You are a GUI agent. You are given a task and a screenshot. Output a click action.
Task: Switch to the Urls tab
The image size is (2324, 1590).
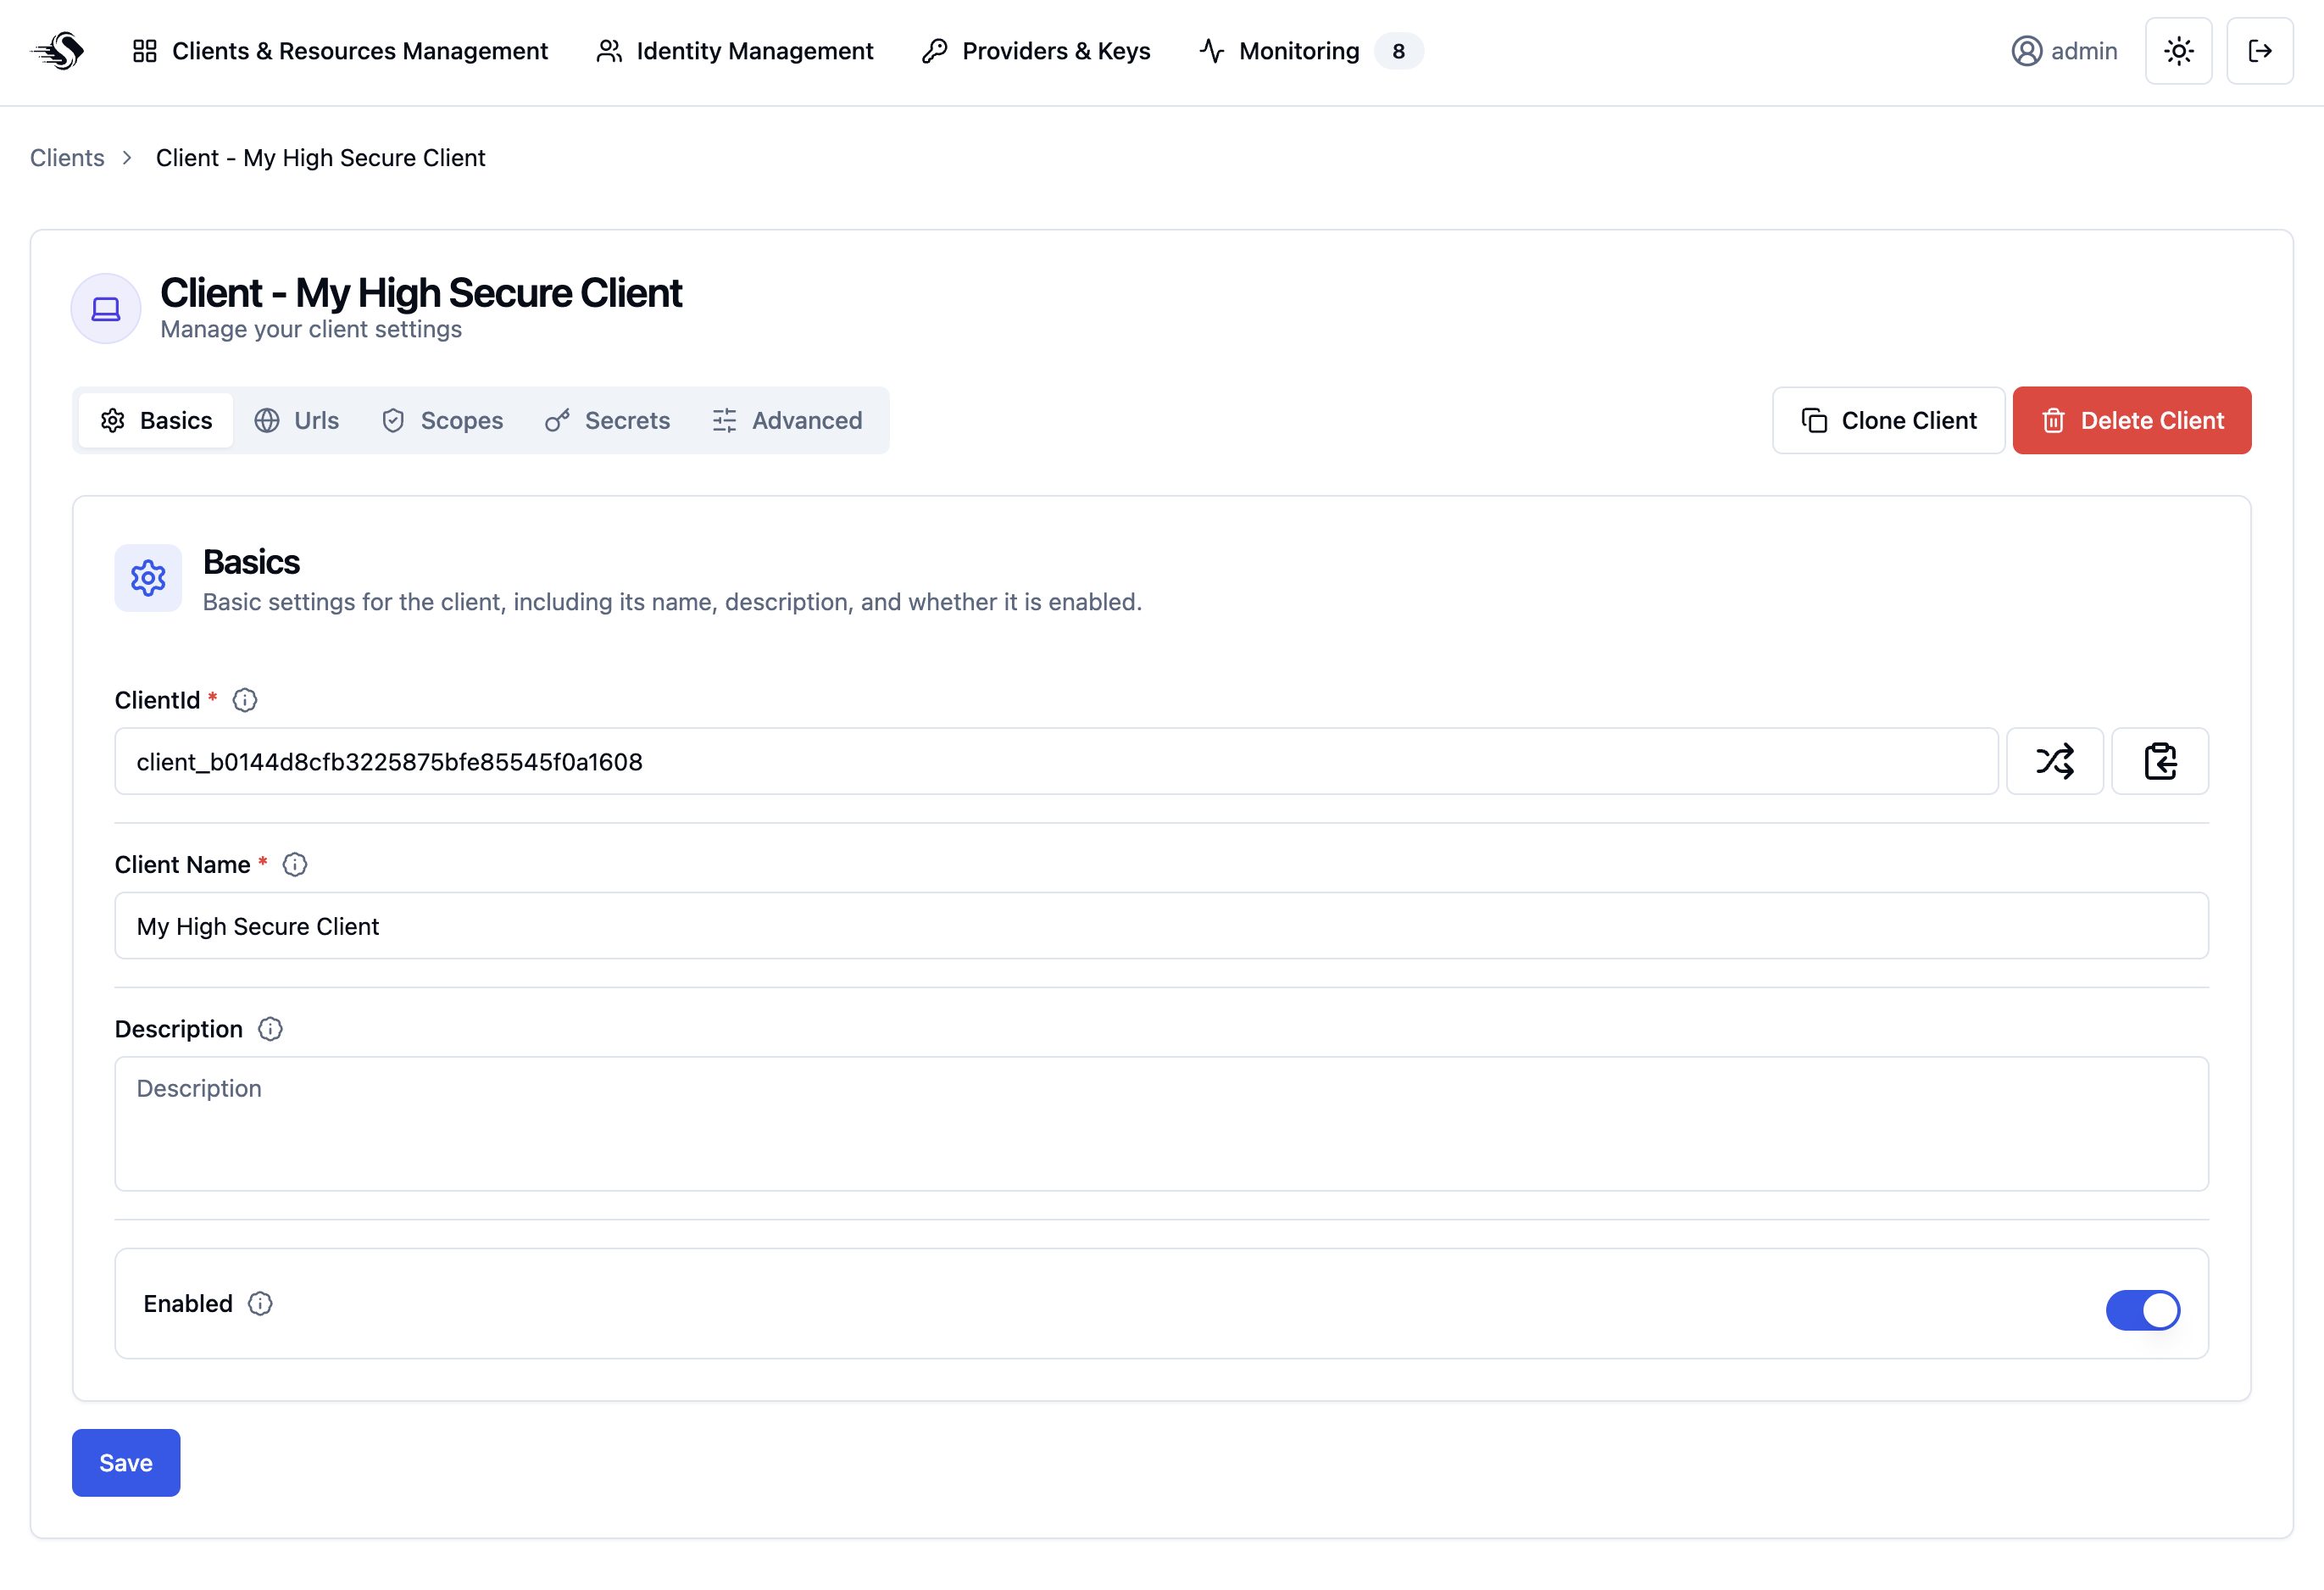297,420
